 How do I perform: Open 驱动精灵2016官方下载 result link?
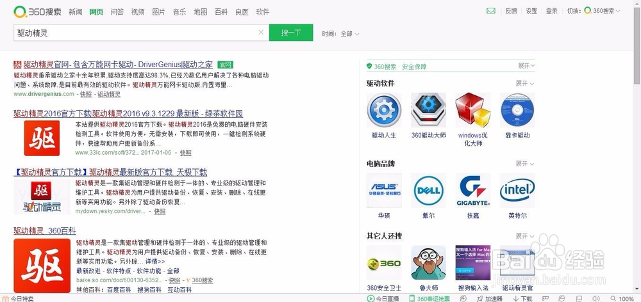[x=128, y=113]
